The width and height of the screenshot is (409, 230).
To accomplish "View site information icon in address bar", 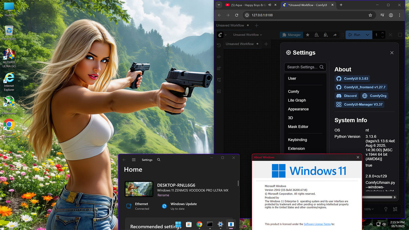I will point(247,15).
